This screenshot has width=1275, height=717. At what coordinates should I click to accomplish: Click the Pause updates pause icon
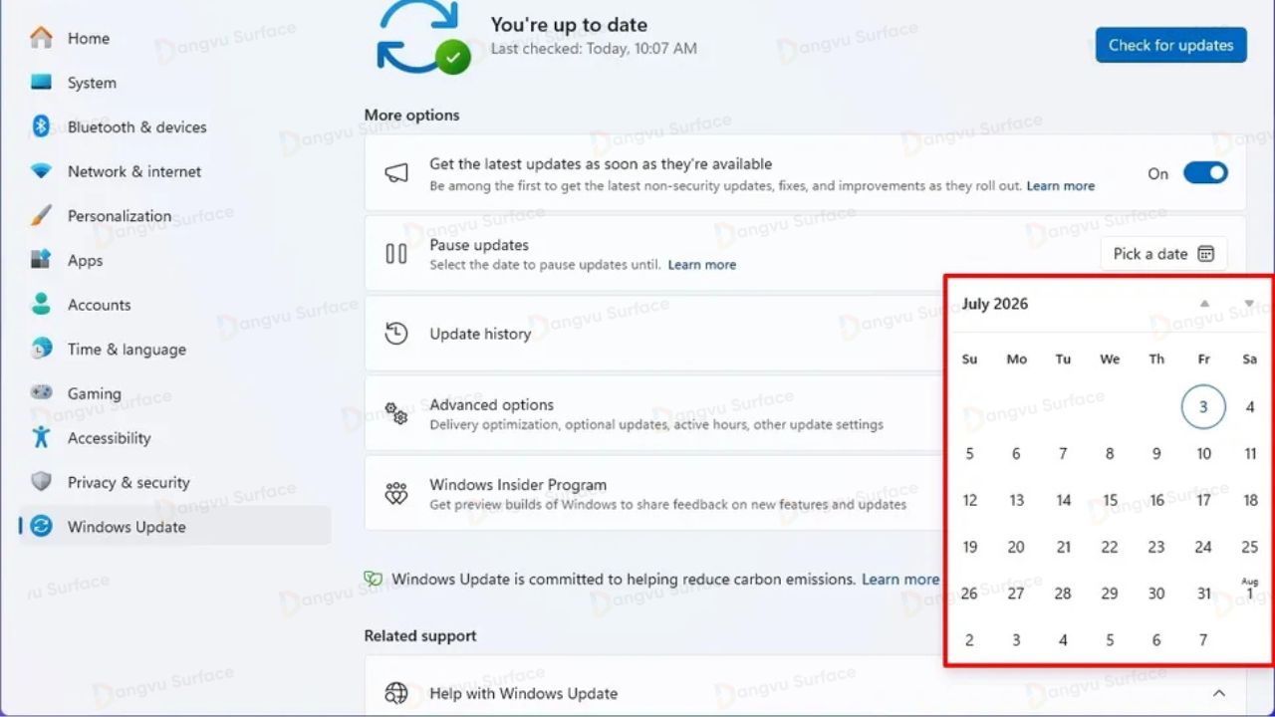tap(396, 254)
